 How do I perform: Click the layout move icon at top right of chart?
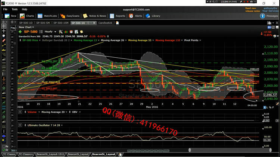[269, 23]
